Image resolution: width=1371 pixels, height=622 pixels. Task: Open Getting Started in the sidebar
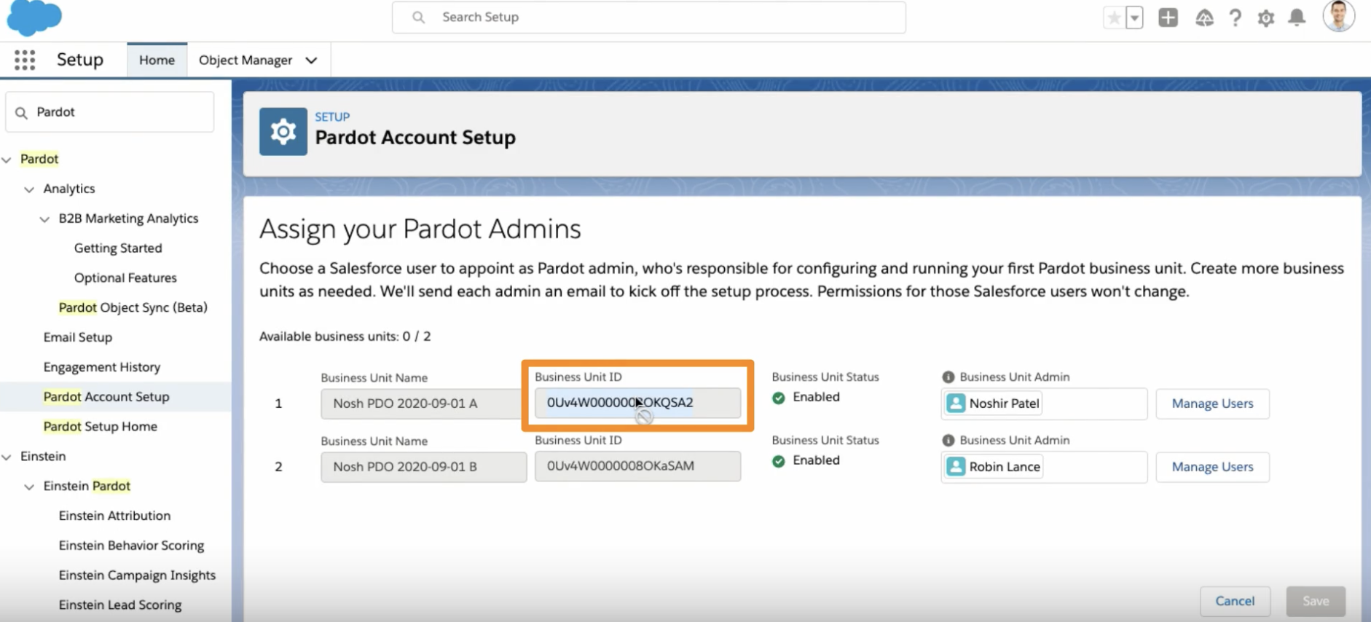(x=118, y=248)
